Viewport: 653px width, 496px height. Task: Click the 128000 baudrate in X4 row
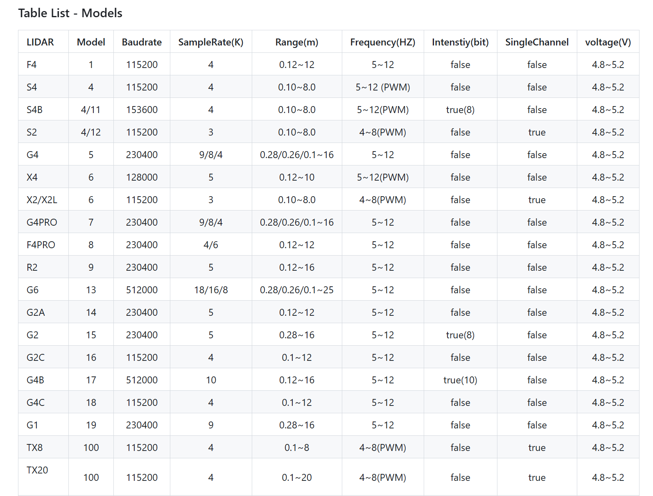pos(142,177)
